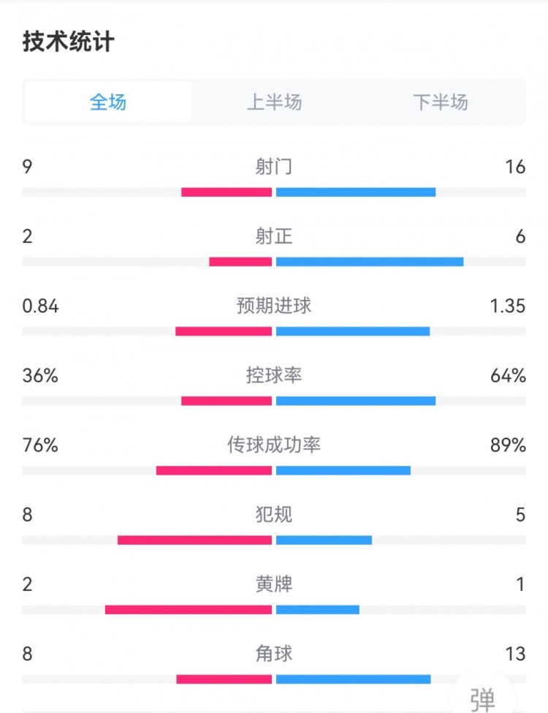Image resolution: width=548 pixels, height=713 pixels.
Task: Tap the 传球成功率 stat label
Action: [274, 445]
